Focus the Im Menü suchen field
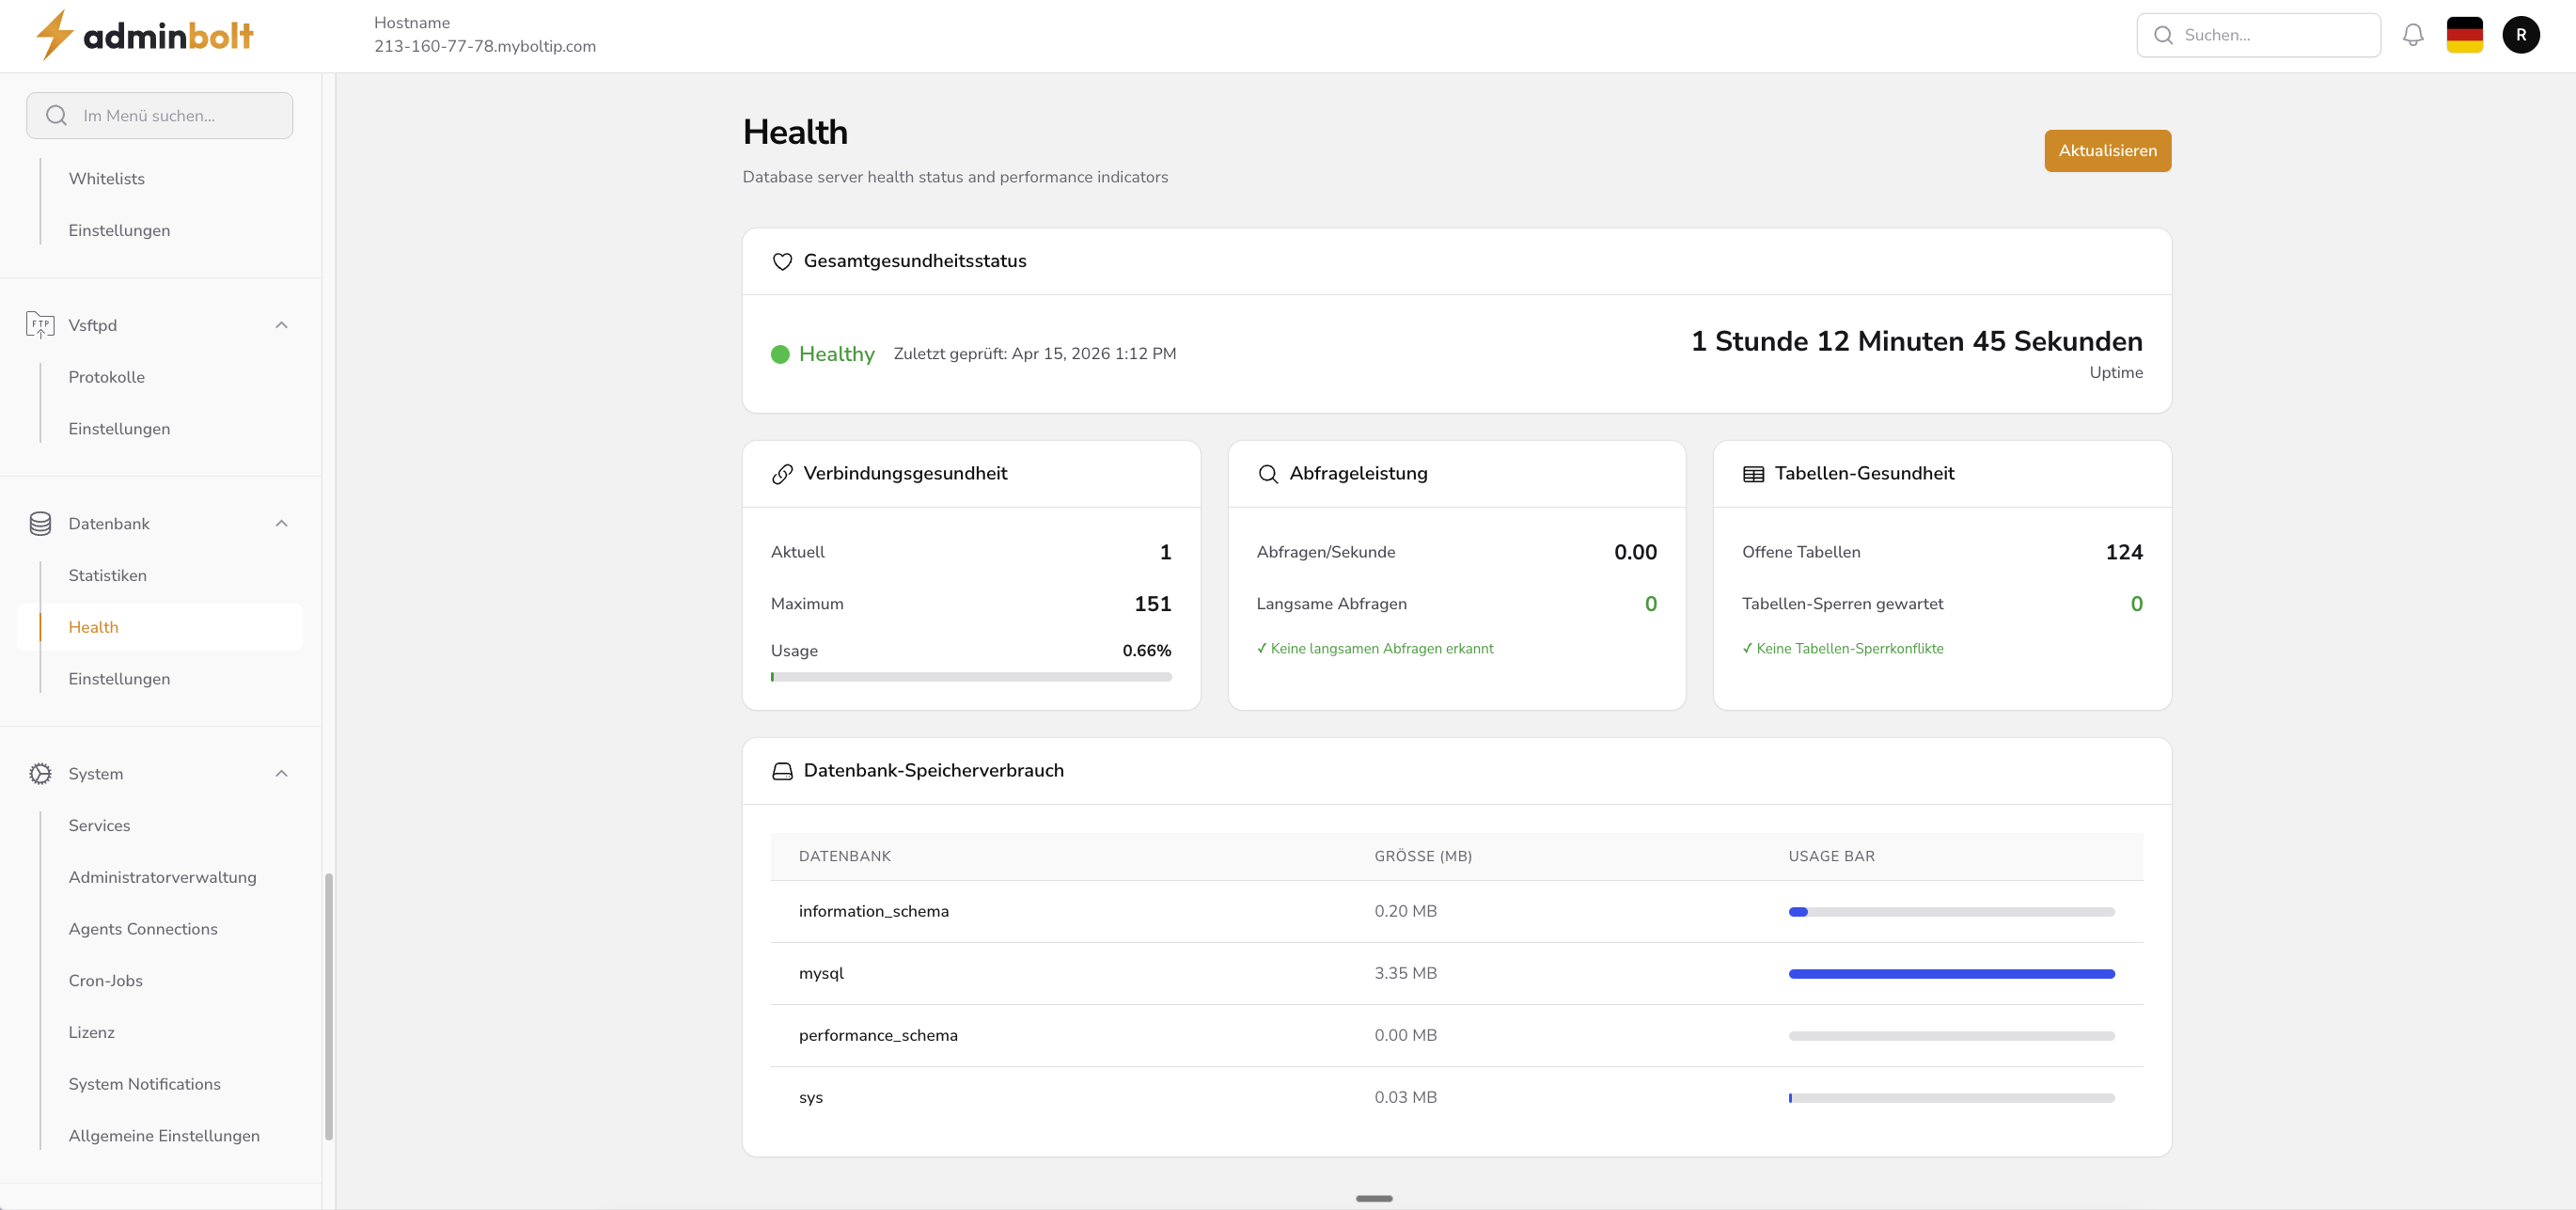Viewport: 2576px width, 1210px height. (160, 116)
